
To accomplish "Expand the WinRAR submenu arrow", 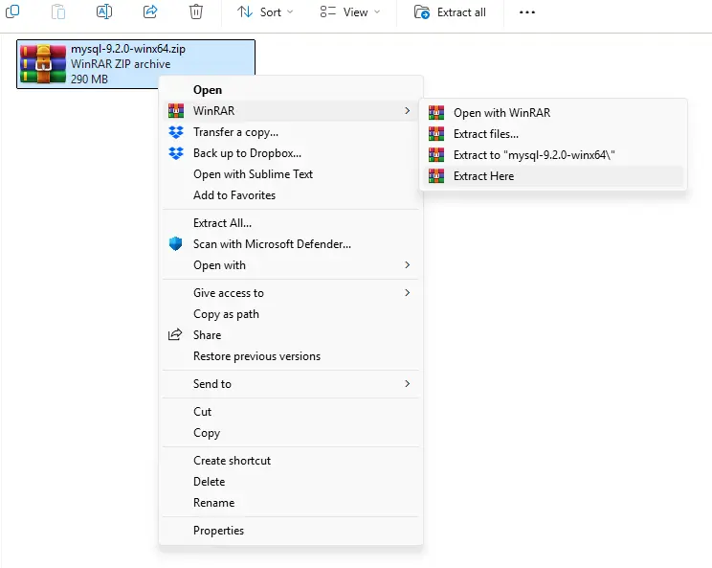I will tap(408, 110).
